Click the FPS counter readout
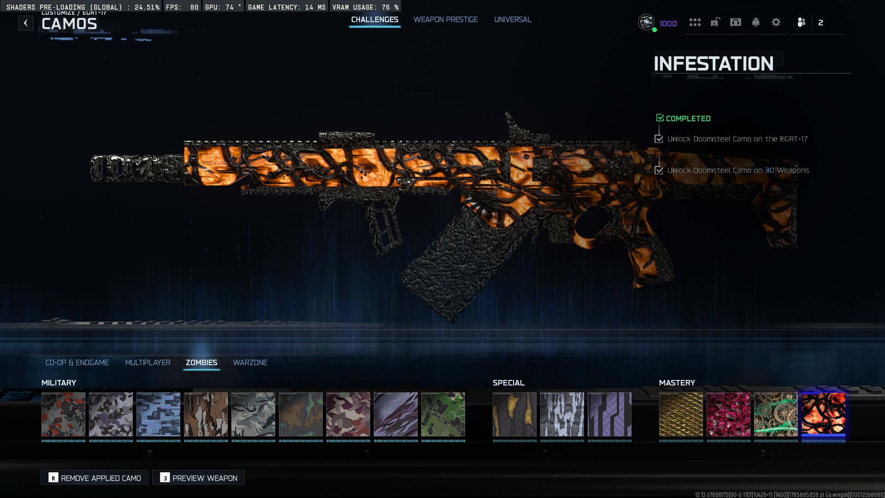The height and width of the screenshot is (498, 885). 182,7
